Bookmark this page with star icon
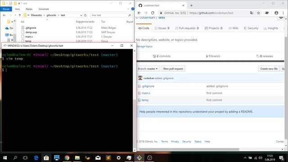This screenshot has height=162, width=288. (x=258, y=13)
